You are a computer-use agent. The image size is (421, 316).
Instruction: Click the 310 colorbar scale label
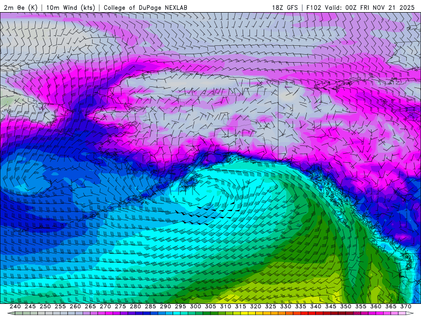[x=226, y=307]
